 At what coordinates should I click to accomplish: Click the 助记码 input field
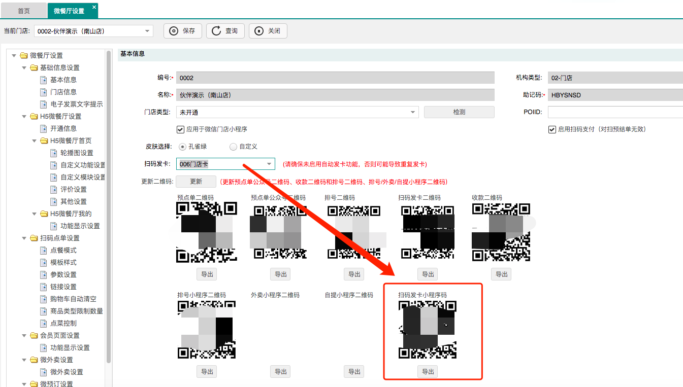click(615, 95)
